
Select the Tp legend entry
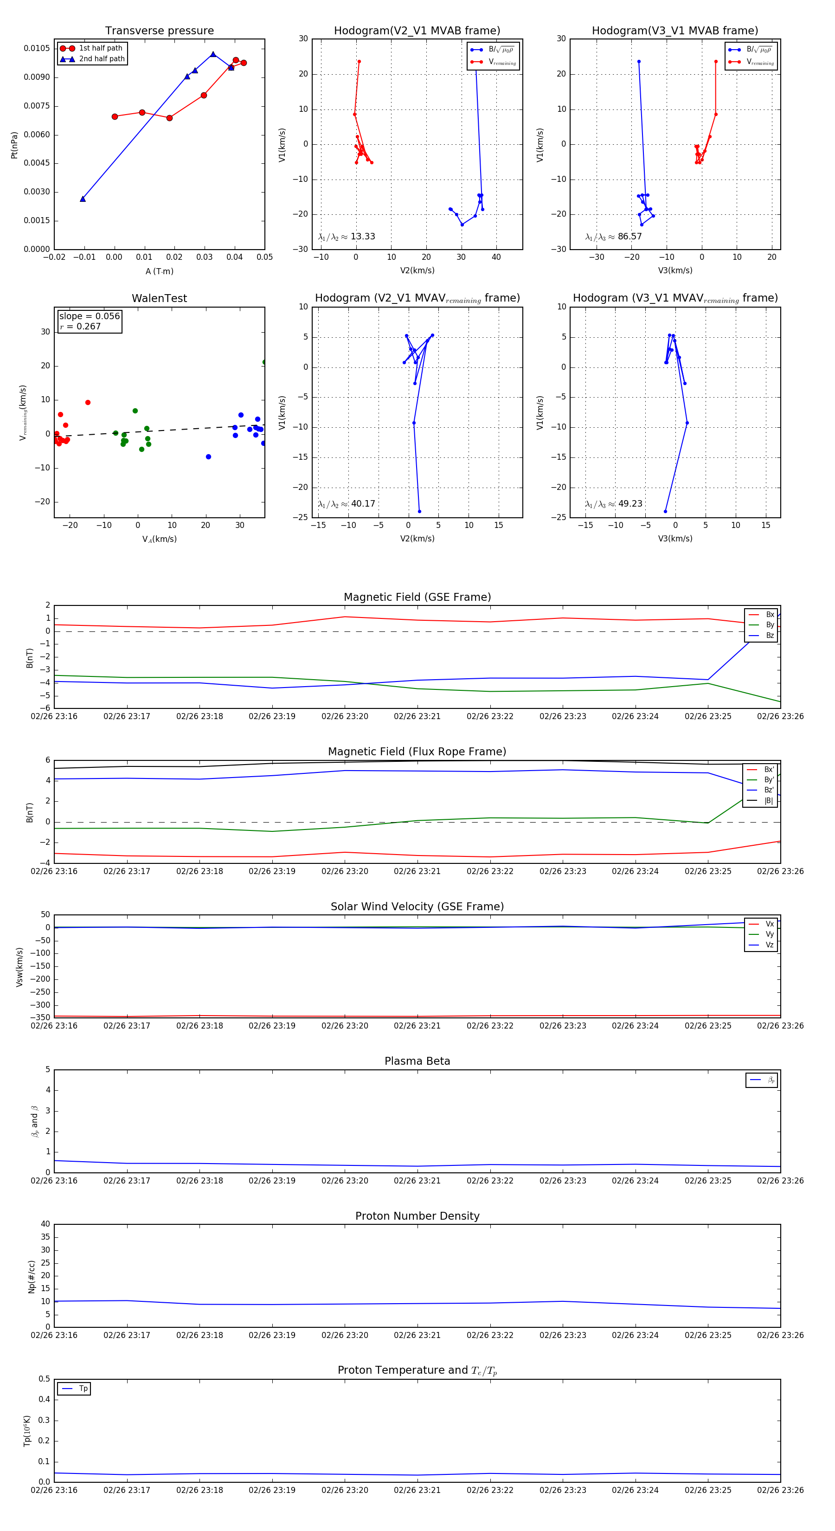pyautogui.click(x=74, y=1389)
